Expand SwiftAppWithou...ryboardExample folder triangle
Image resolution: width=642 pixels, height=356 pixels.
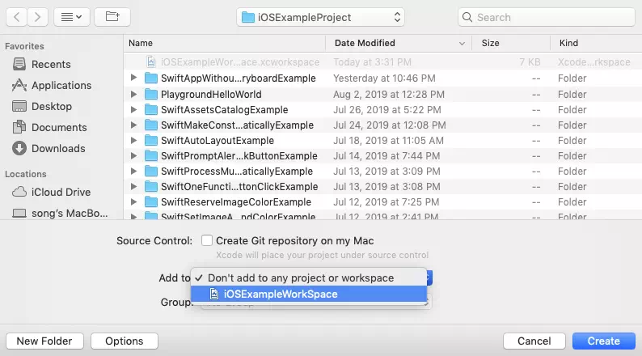pos(133,78)
